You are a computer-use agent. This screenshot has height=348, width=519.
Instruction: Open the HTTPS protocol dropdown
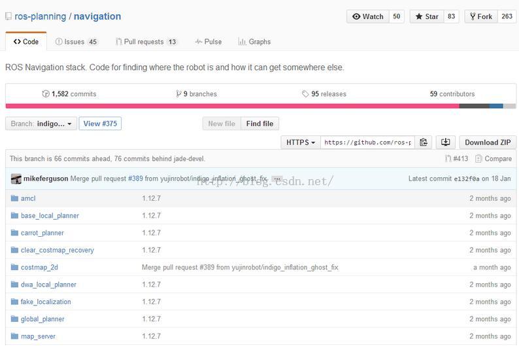tap(301, 143)
